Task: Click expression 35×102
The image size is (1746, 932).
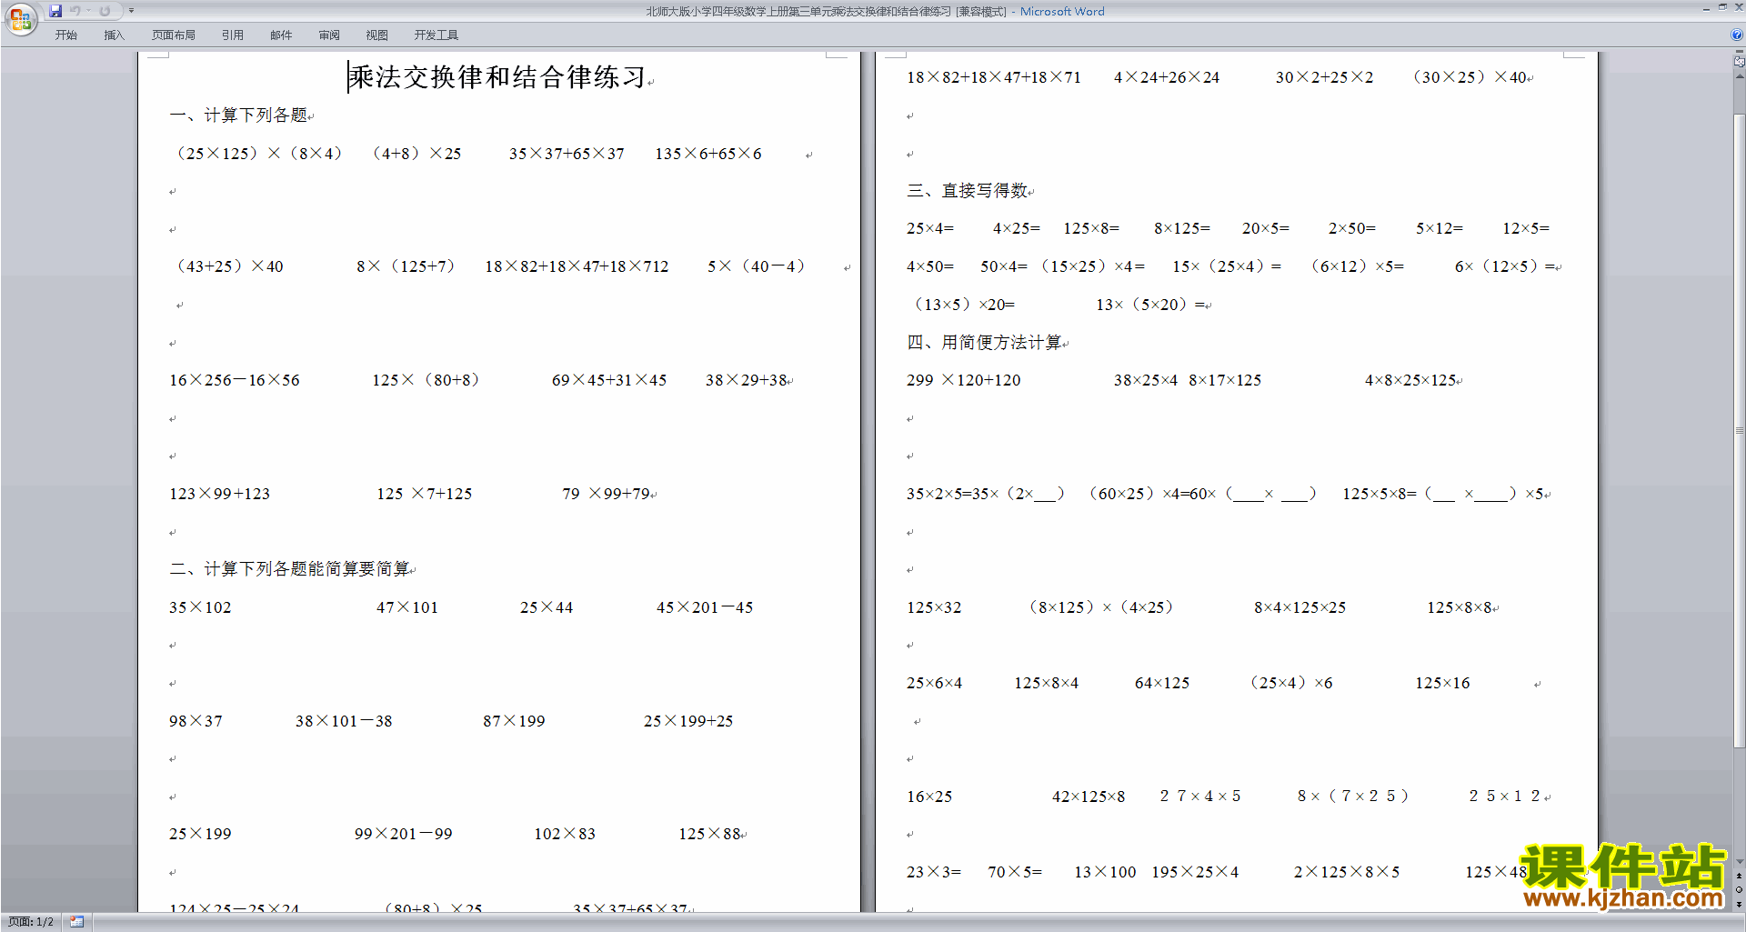Action: 200,607
